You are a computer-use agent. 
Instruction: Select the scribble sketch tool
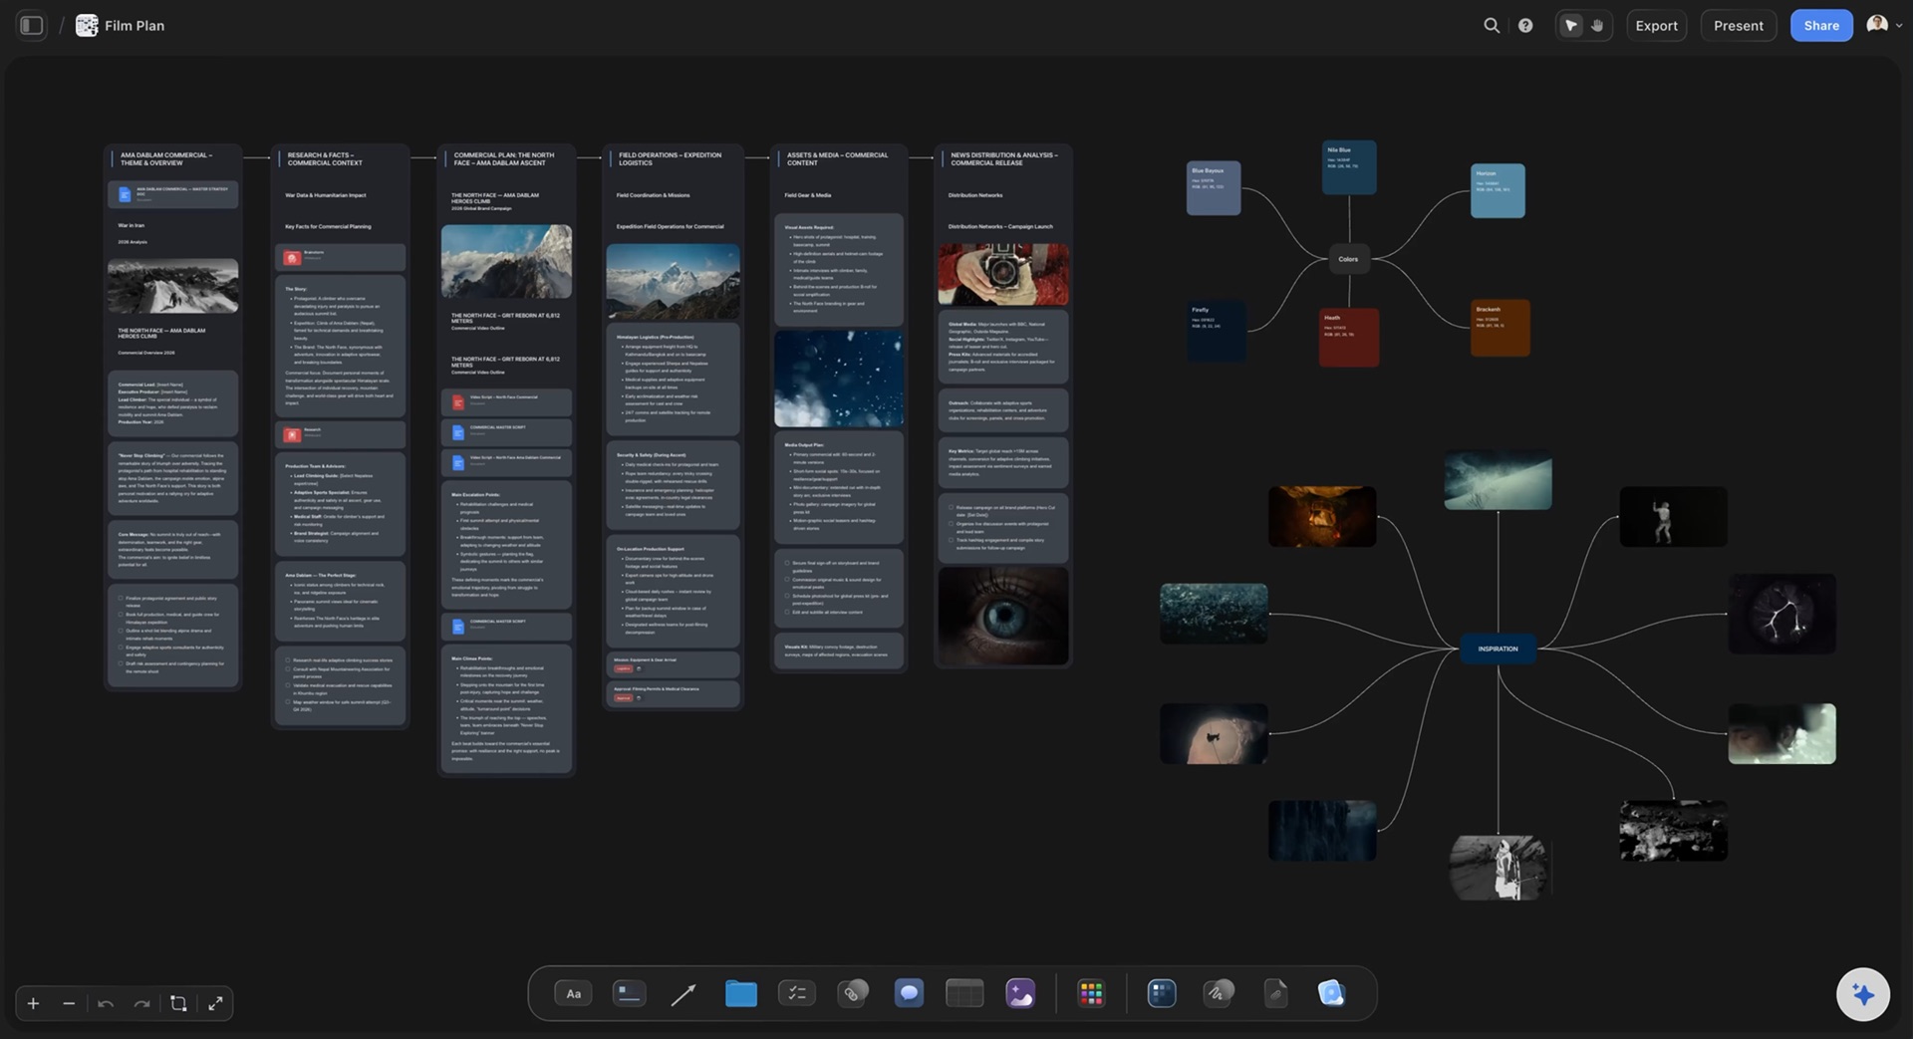point(1219,993)
